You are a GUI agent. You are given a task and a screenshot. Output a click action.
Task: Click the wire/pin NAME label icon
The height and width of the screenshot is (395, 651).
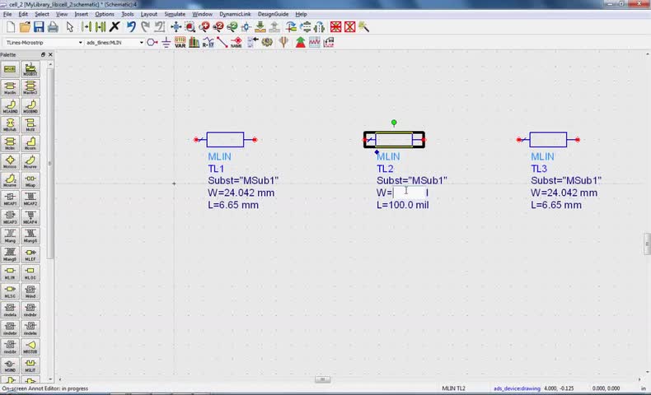pyautogui.click(x=237, y=42)
